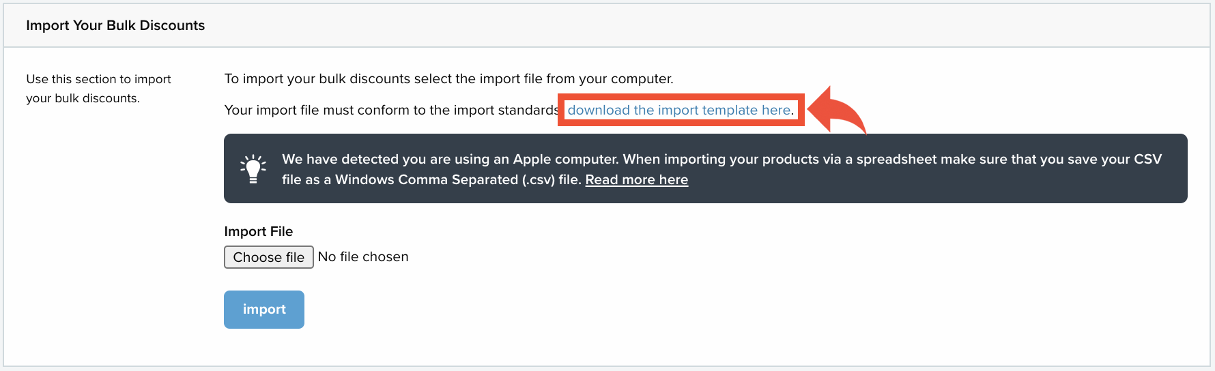Click the Import File field label
1215x371 pixels.
tap(259, 231)
